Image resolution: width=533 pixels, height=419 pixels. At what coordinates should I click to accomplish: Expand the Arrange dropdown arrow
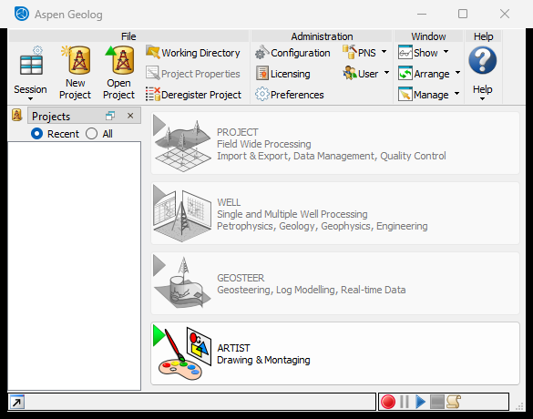pos(458,73)
